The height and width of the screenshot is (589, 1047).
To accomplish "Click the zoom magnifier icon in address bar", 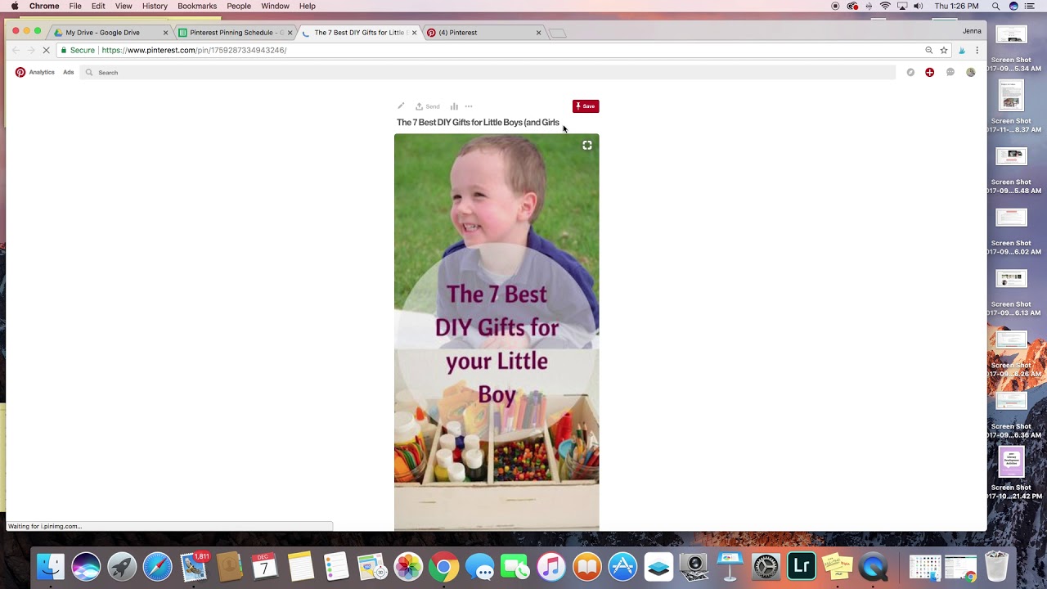I will tap(929, 50).
